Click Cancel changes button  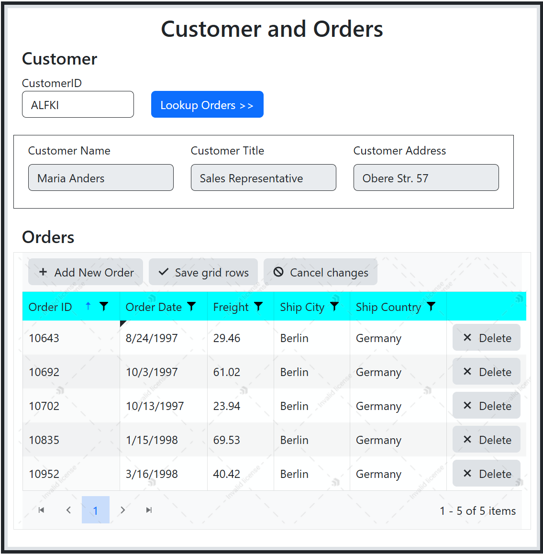(x=321, y=272)
